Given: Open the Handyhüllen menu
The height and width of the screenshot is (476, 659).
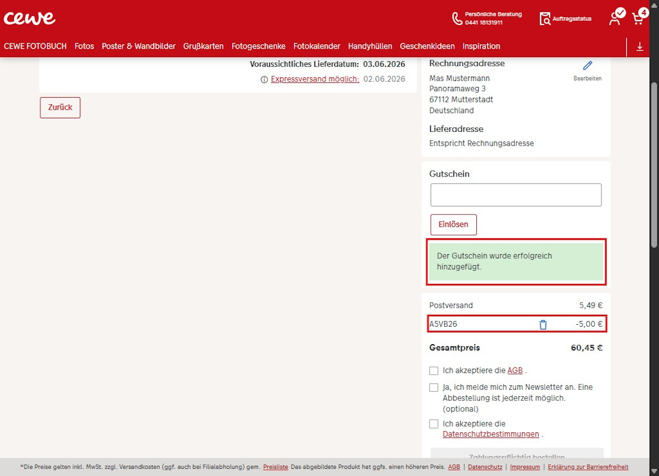Looking at the screenshot, I should pyautogui.click(x=370, y=46).
